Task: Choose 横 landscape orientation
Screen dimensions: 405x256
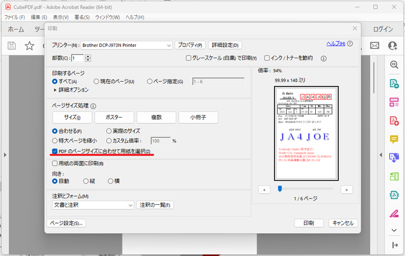Action: coord(110,181)
